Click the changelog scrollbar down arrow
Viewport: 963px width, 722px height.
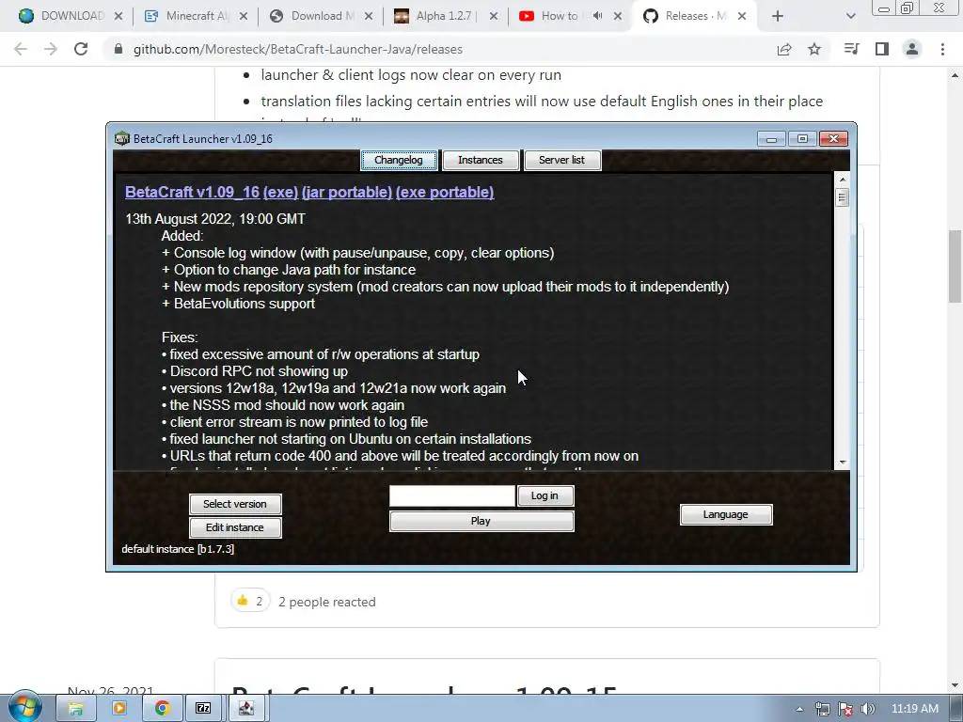point(842,462)
